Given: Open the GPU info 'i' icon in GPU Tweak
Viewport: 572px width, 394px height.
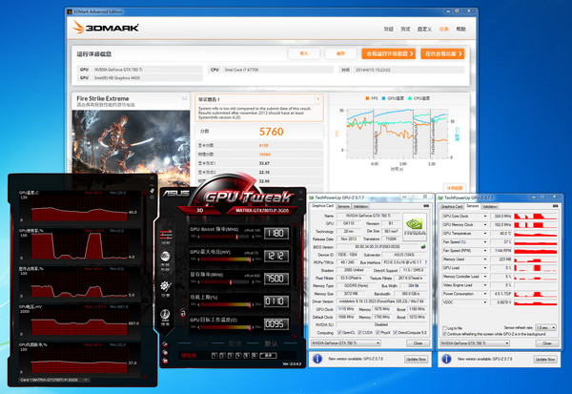Looking at the screenshot, I should tap(165, 315).
